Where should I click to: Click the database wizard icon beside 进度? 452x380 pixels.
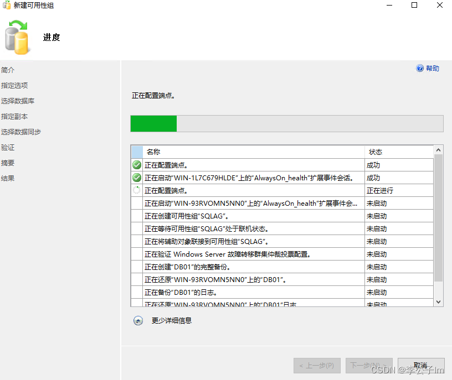pyautogui.click(x=17, y=38)
